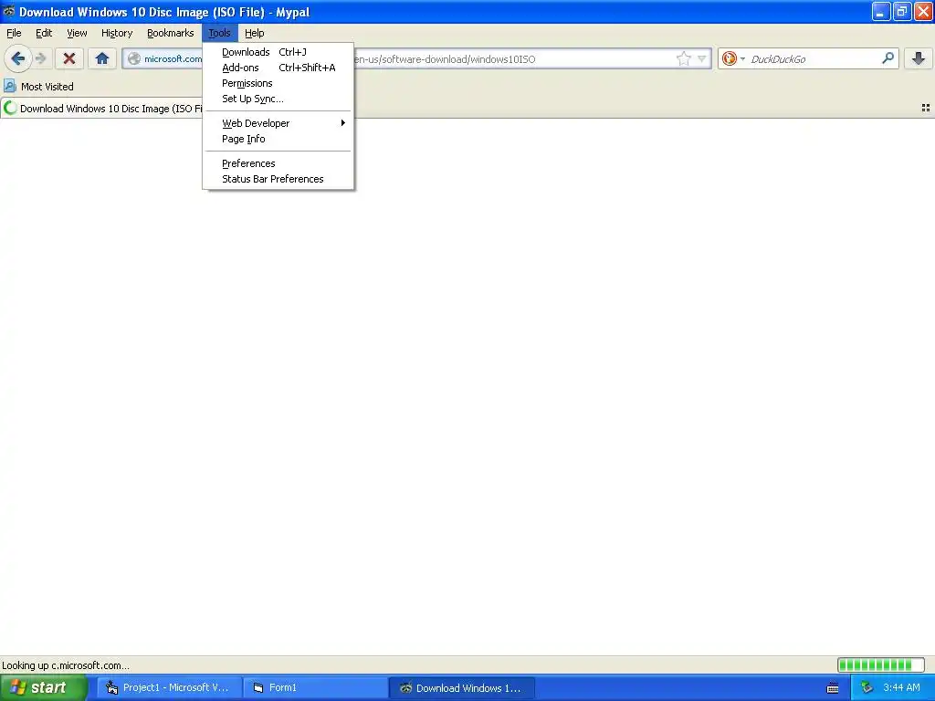Bookmark this page with the star icon
The width and height of the screenshot is (935, 701).
pyautogui.click(x=683, y=58)
